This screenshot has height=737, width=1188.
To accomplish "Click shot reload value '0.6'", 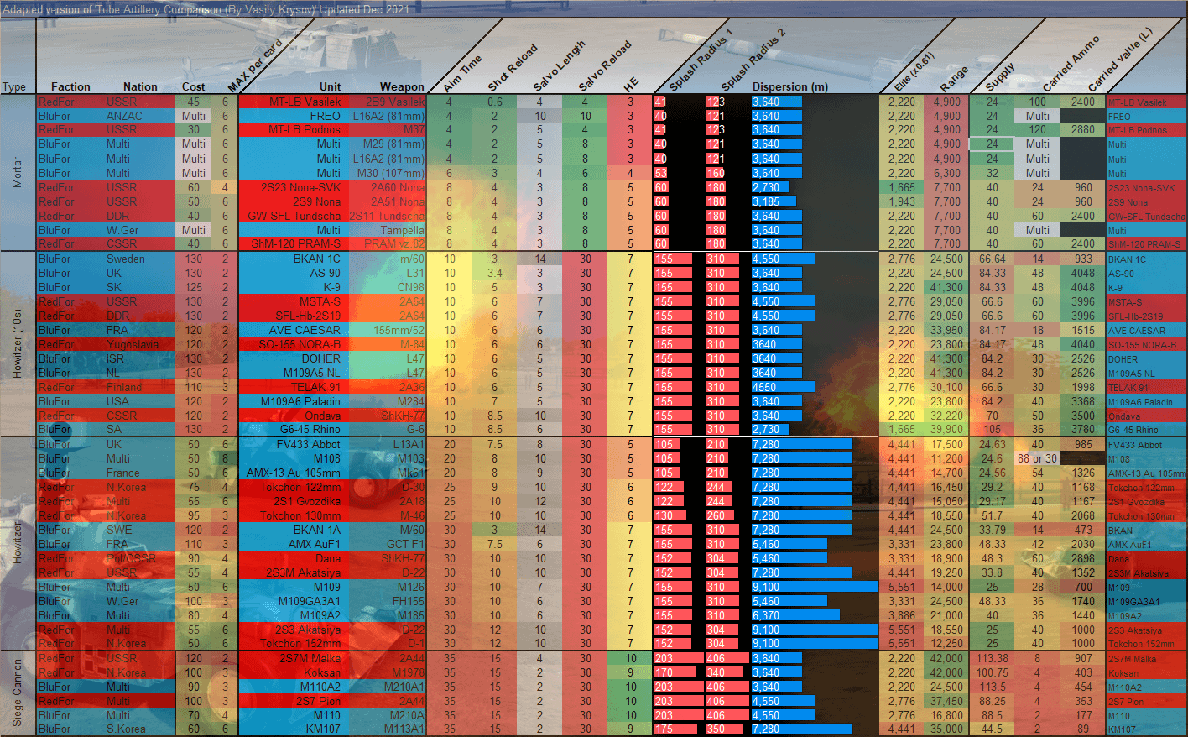I will pos(494,102).
